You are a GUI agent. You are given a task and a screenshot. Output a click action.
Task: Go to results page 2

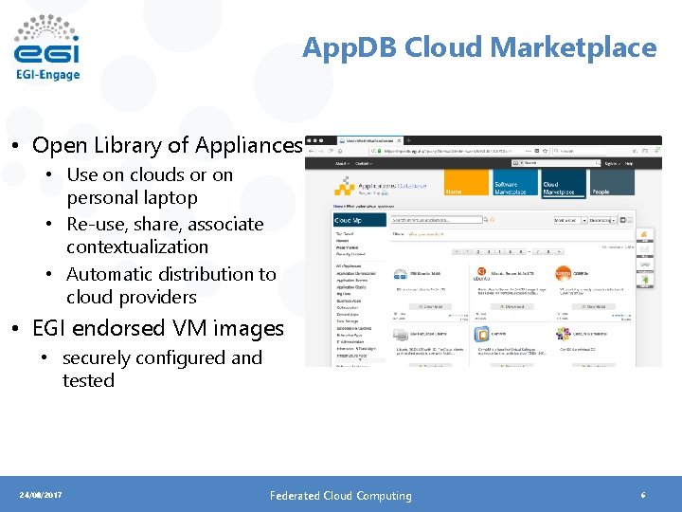click(478, 251)
